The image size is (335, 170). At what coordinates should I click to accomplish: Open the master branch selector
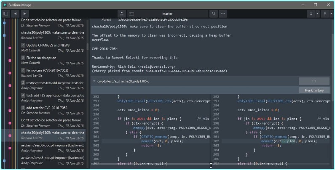[168, 13]
